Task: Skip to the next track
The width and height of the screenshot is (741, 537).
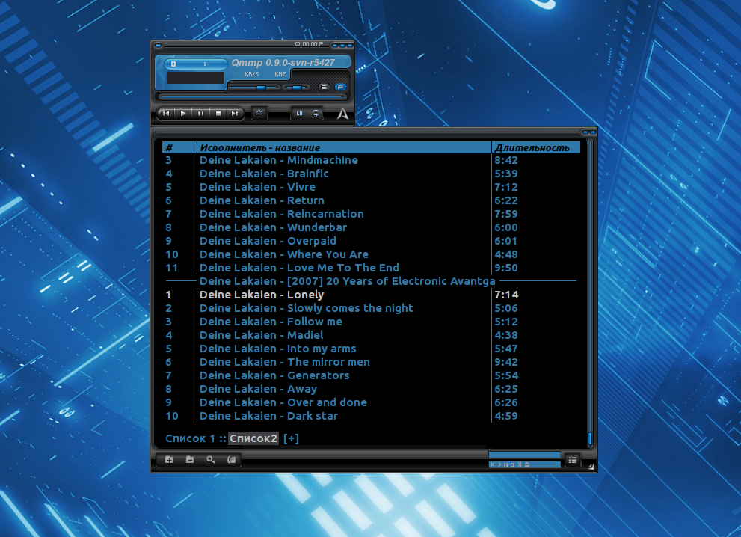Action: 235,114
